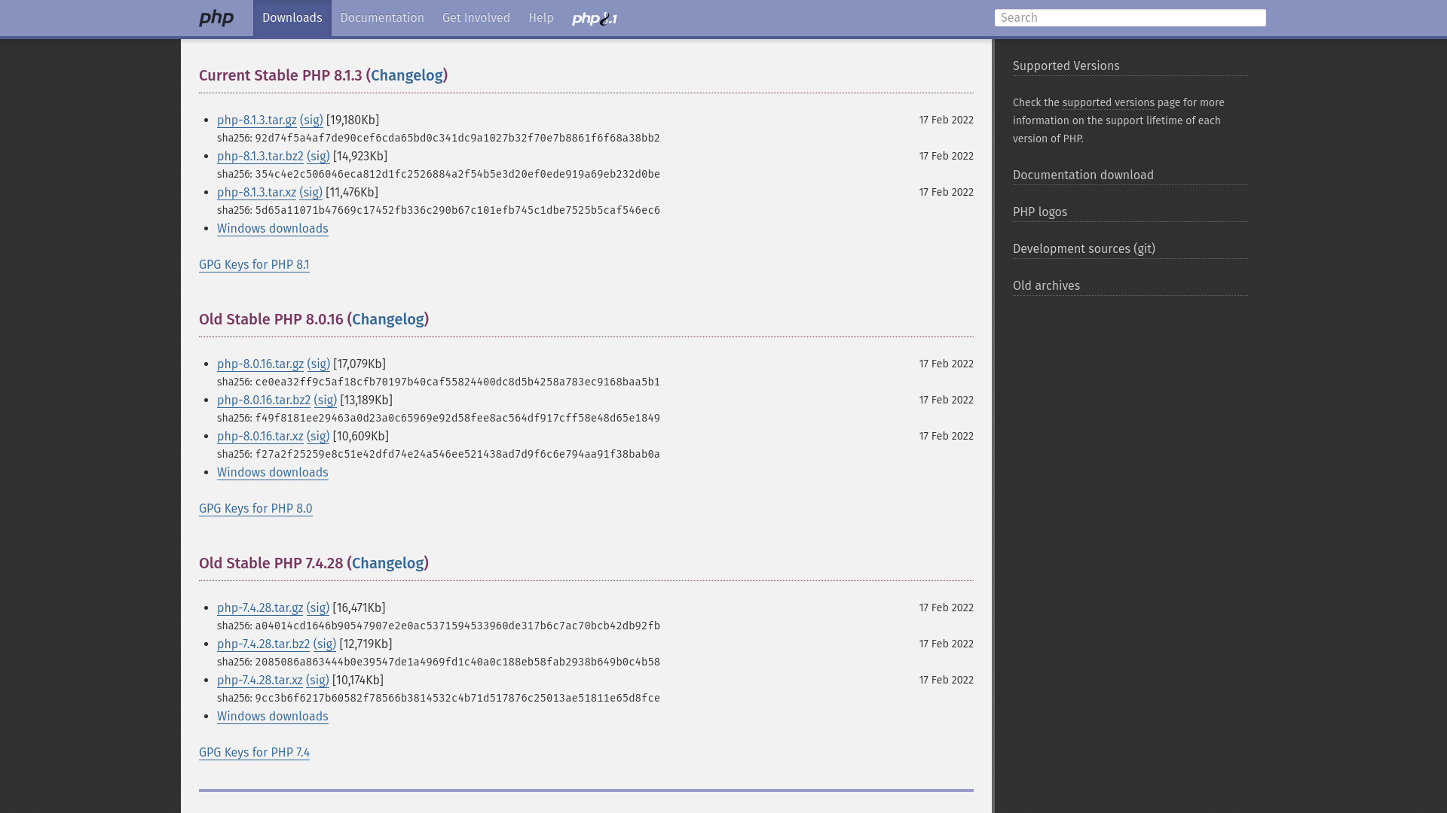Open Changelog for PHP 7.4.28

388,563
